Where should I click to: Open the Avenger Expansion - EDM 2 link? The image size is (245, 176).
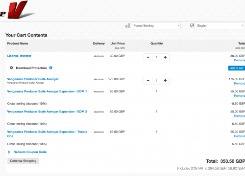47,111
